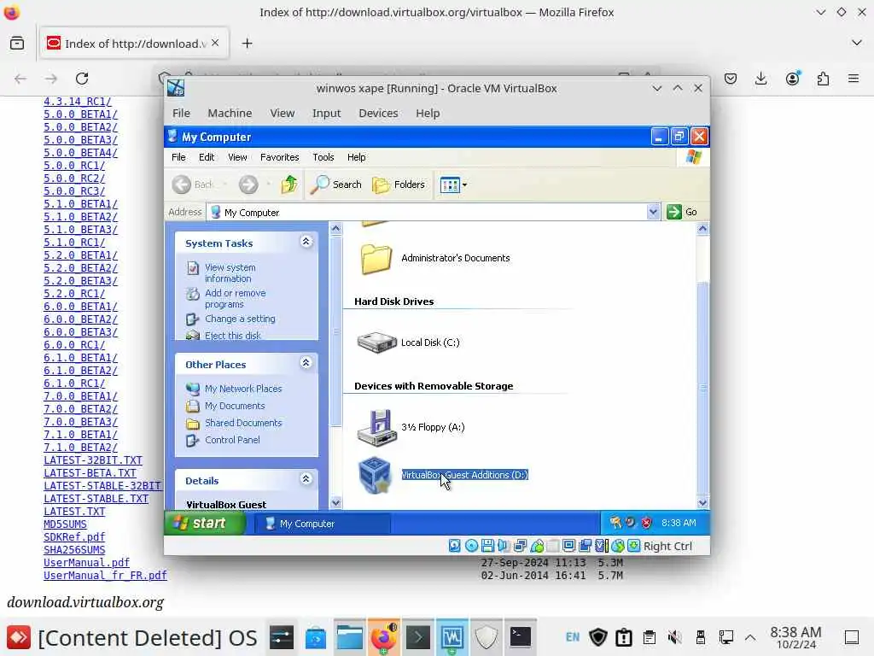This screenshot has width=874, height=656.
Task: Select the VirtualBox Guest Additions (D:) cube icon
Action: pyautogui.click(x=375, y=475)
